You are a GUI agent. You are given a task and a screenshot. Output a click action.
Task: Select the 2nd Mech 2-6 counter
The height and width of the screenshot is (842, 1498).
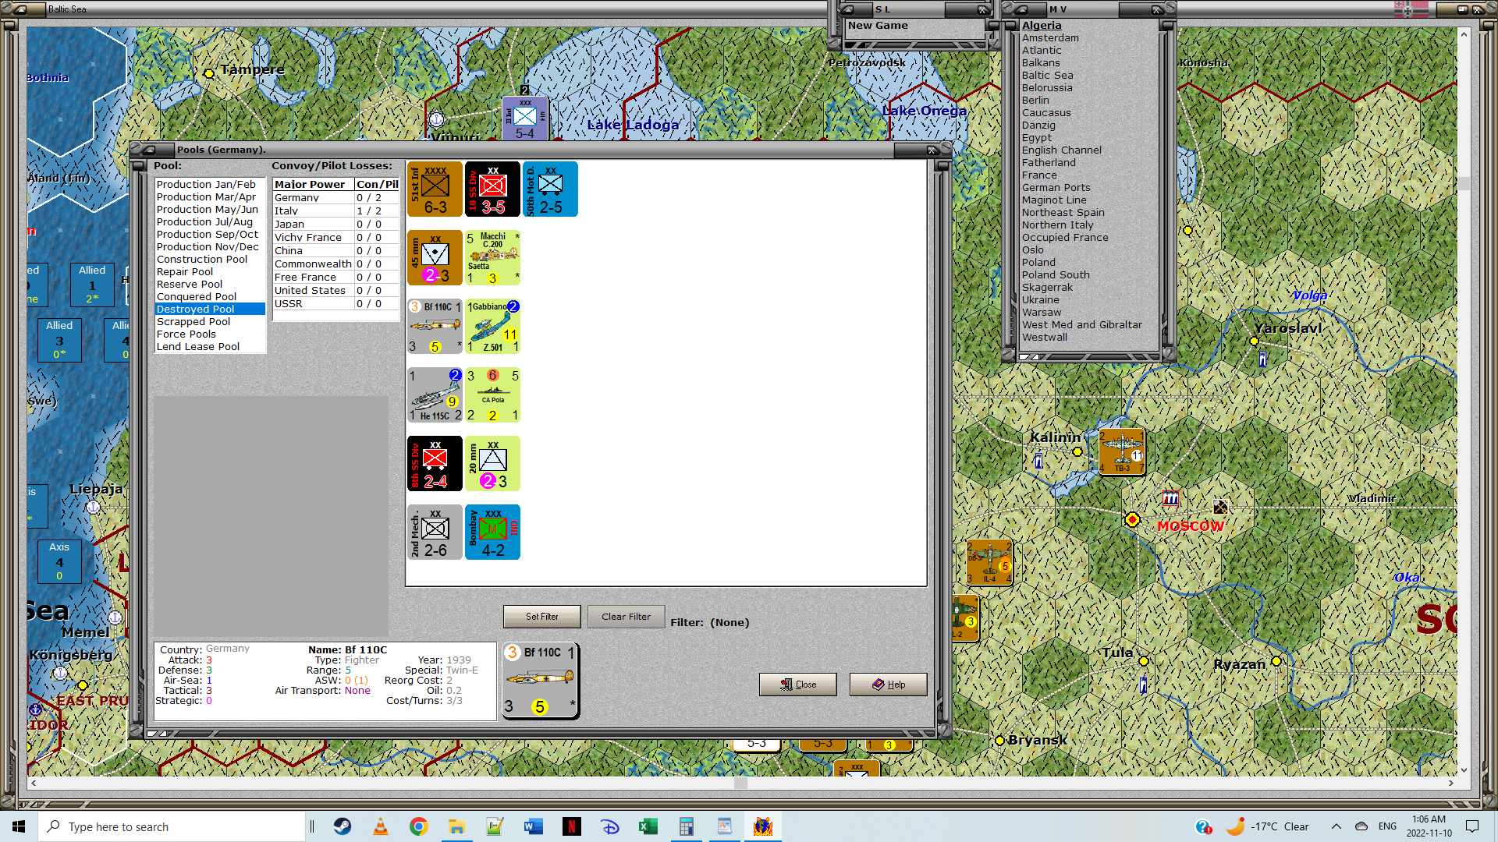click(x=435, y=532)
